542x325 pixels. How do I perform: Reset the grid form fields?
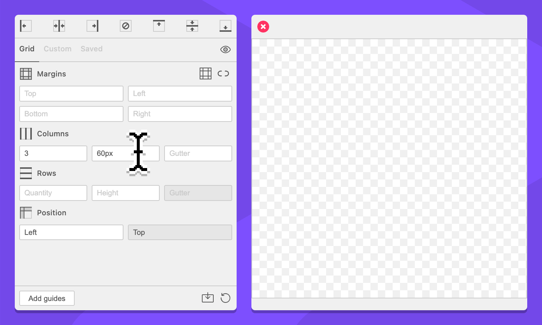tap(226, 298)
